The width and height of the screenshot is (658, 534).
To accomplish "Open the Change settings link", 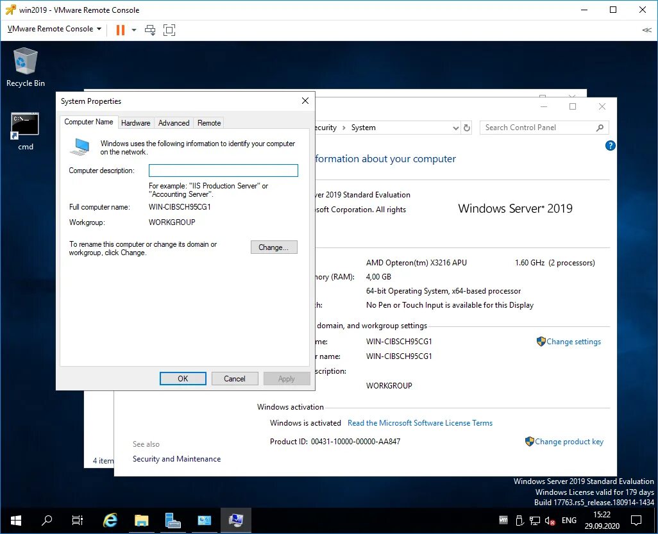I will [573, 342].
